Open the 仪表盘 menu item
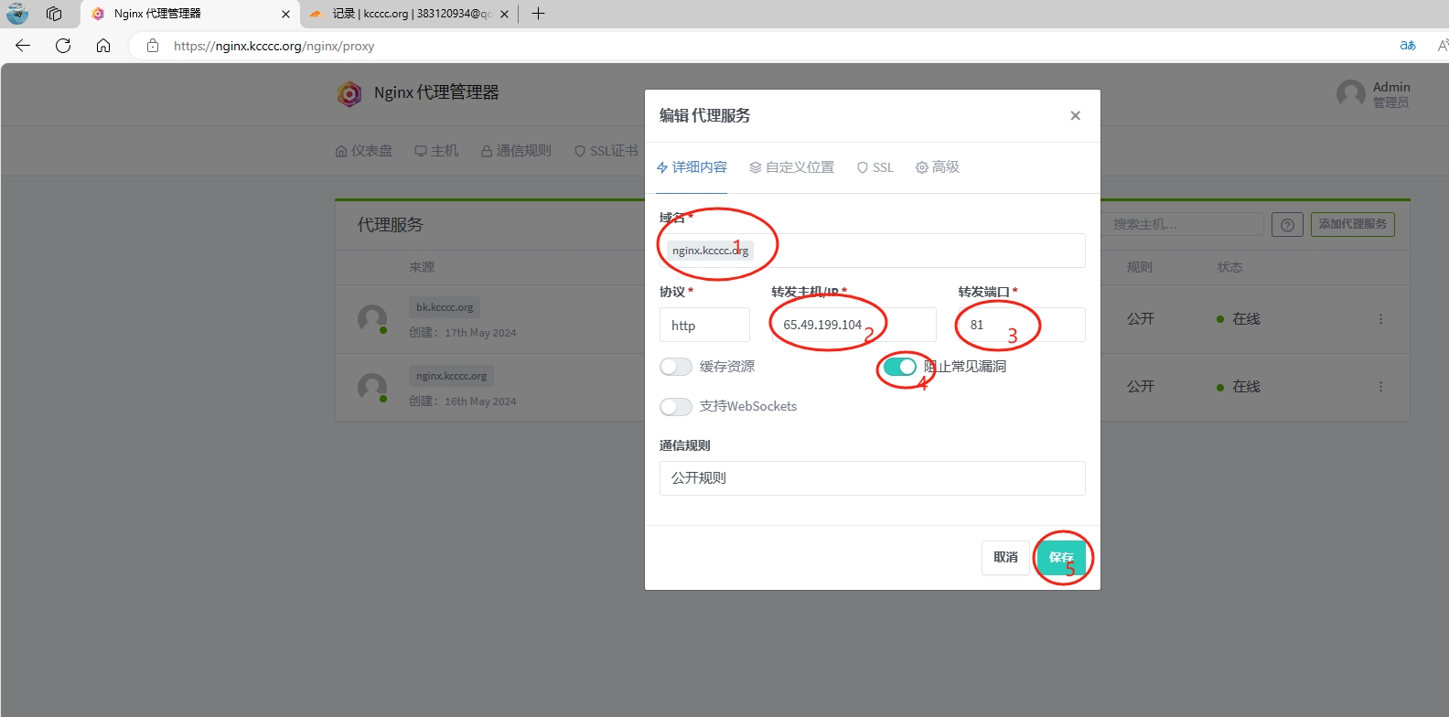 pyautogui.click(x=364, y=151)
